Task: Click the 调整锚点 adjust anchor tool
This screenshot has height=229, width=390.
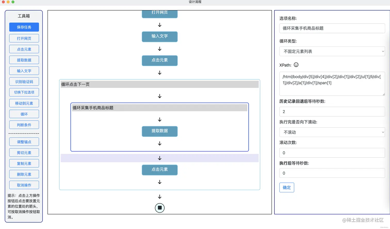Action: pos(24,142)
